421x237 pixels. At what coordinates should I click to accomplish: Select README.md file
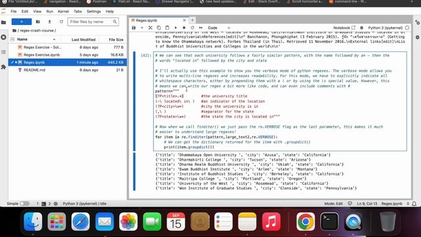(x=67, y=70)
